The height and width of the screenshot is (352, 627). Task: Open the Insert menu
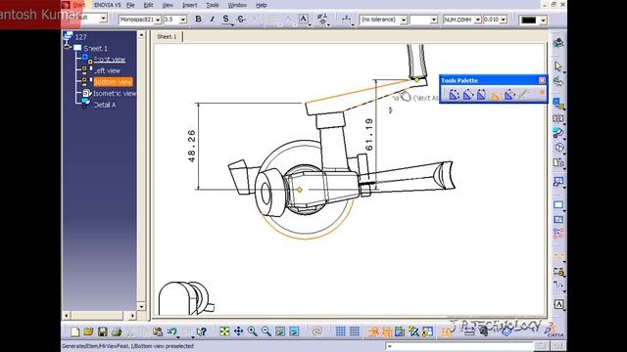point(189,5)
